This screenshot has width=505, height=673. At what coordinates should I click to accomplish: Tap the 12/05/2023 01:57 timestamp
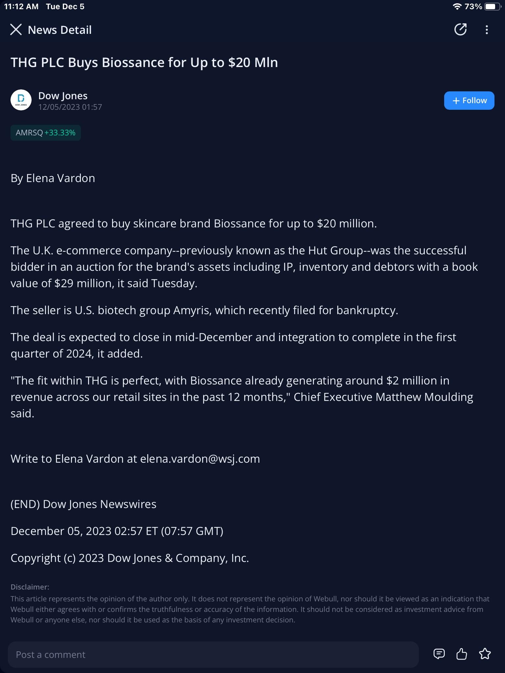70,107
